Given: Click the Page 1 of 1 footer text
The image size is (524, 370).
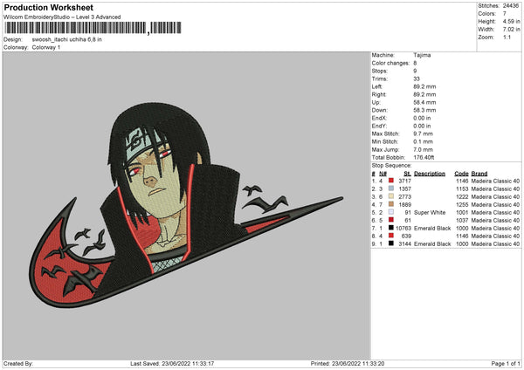Looking at the screenshot, I should pos(506,363).
